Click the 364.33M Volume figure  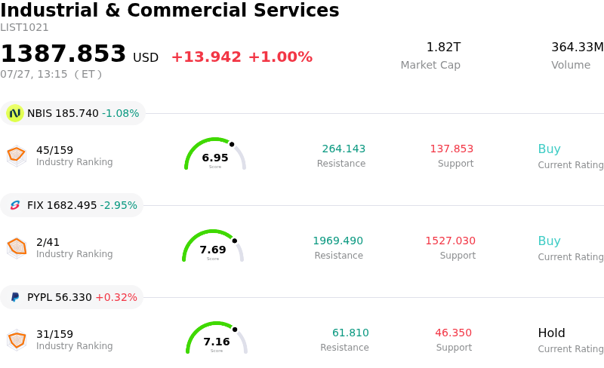click(578, 47)
